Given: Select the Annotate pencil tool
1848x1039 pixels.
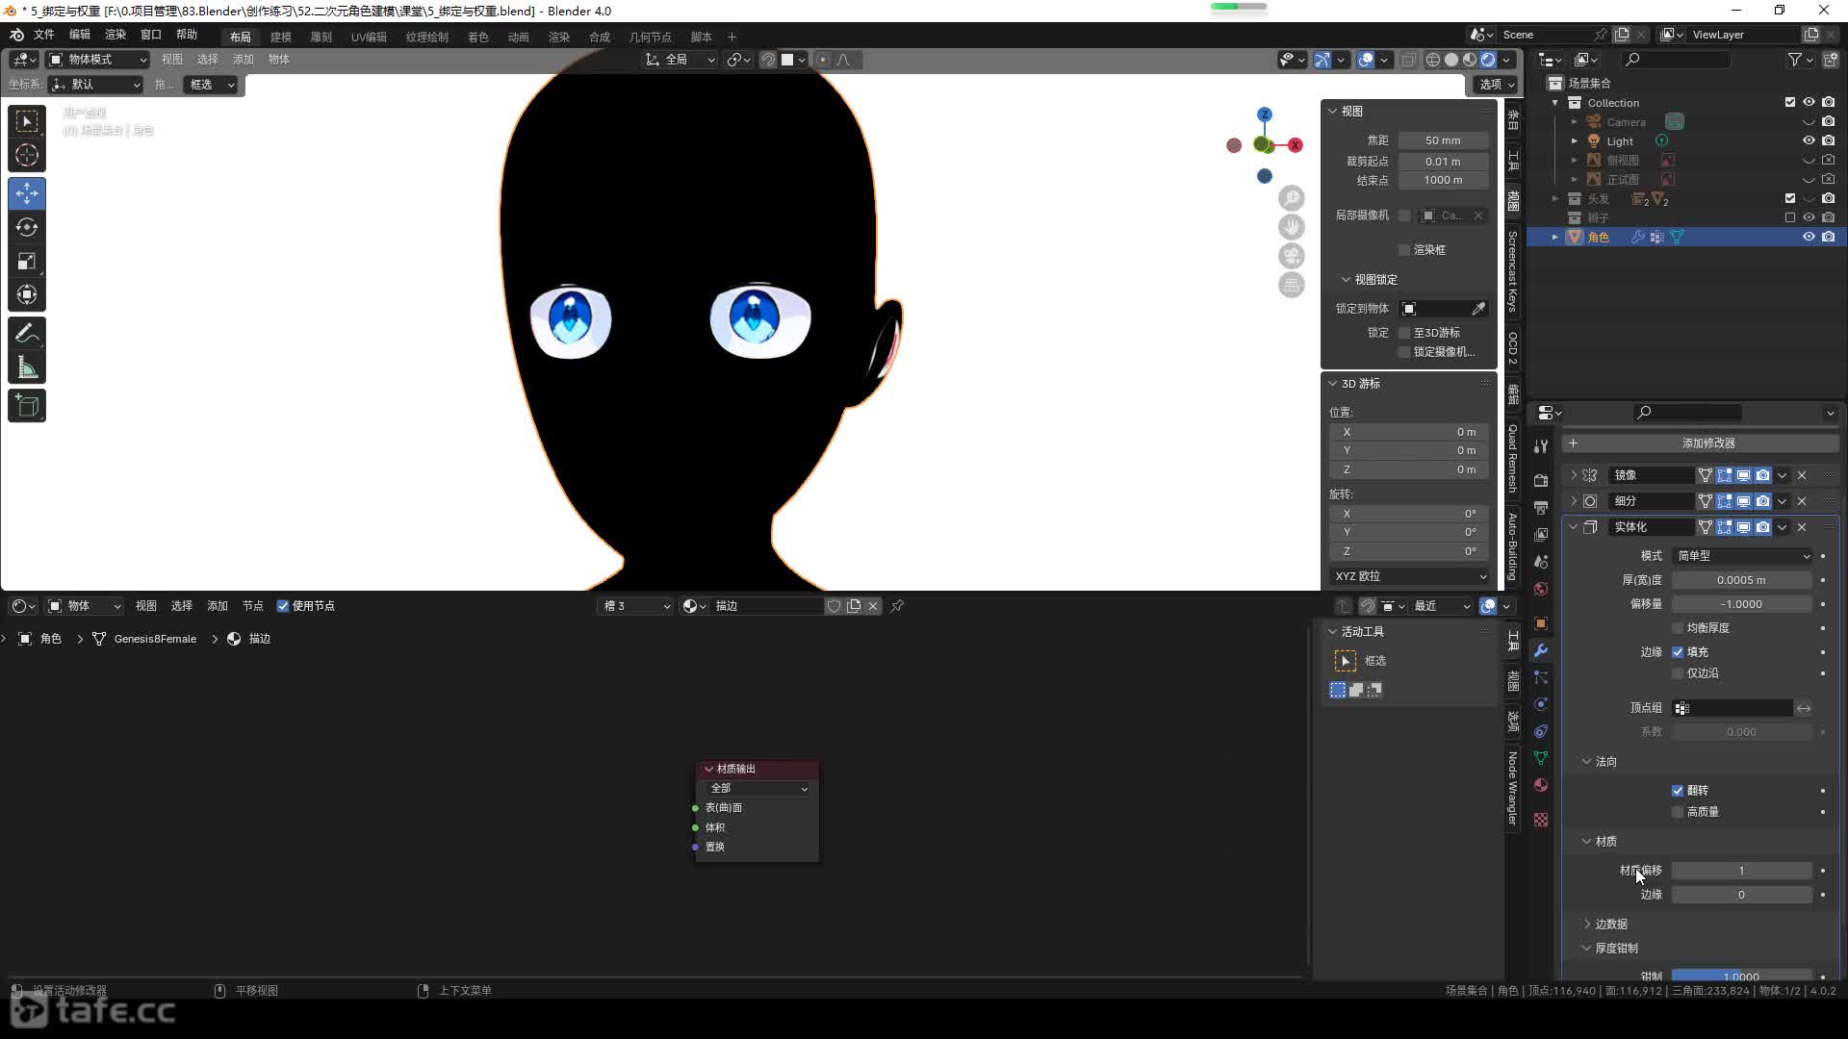Looking at the screenshot, I should 27,334.
